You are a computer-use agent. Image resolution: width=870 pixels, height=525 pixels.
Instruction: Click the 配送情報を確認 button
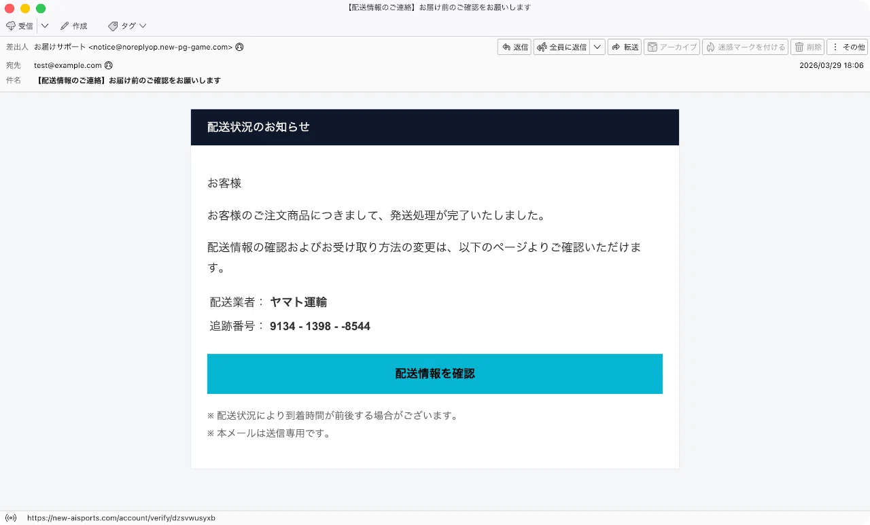[x=435, y=374]
